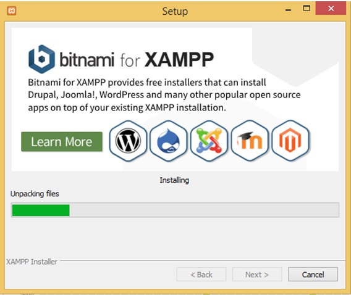Viewport: 351px width, 295px height.
Task: Click the Bitnami hexagon logo
Action: coord(41,59)
